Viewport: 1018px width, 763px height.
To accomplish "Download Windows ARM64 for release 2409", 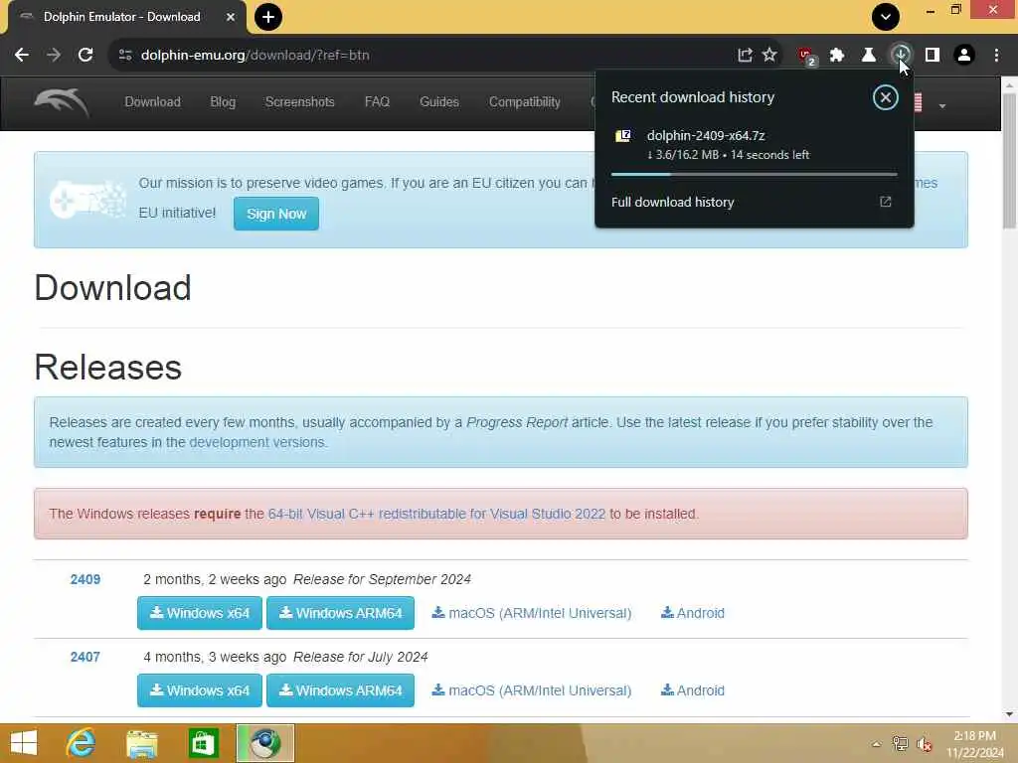I will [340, 613].
